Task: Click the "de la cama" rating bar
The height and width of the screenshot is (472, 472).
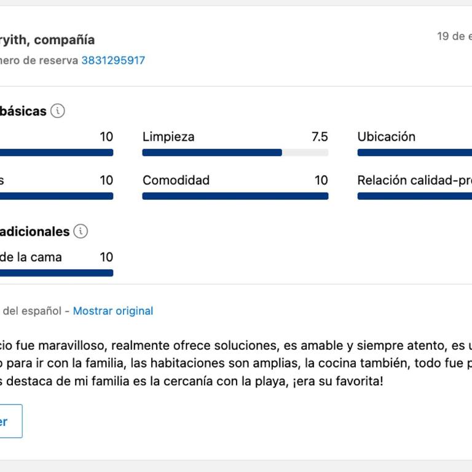Action: tap(57, 273)
